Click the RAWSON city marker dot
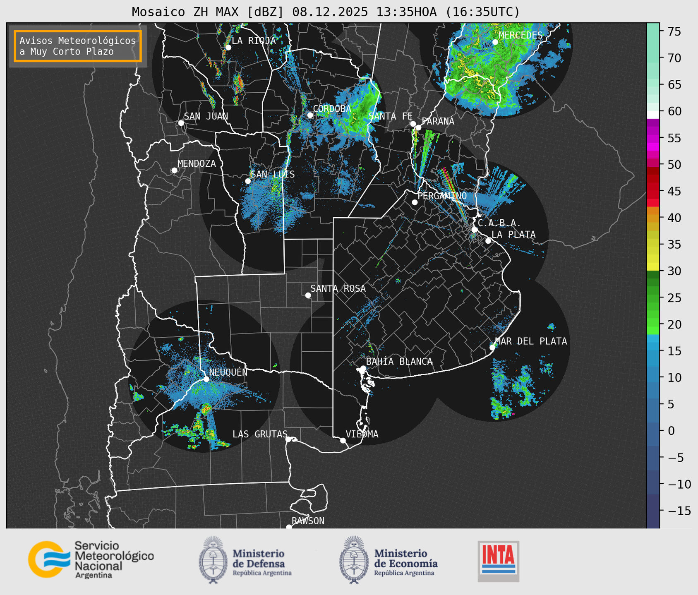Viewport: 698px width, 595px height. [289, 527]
